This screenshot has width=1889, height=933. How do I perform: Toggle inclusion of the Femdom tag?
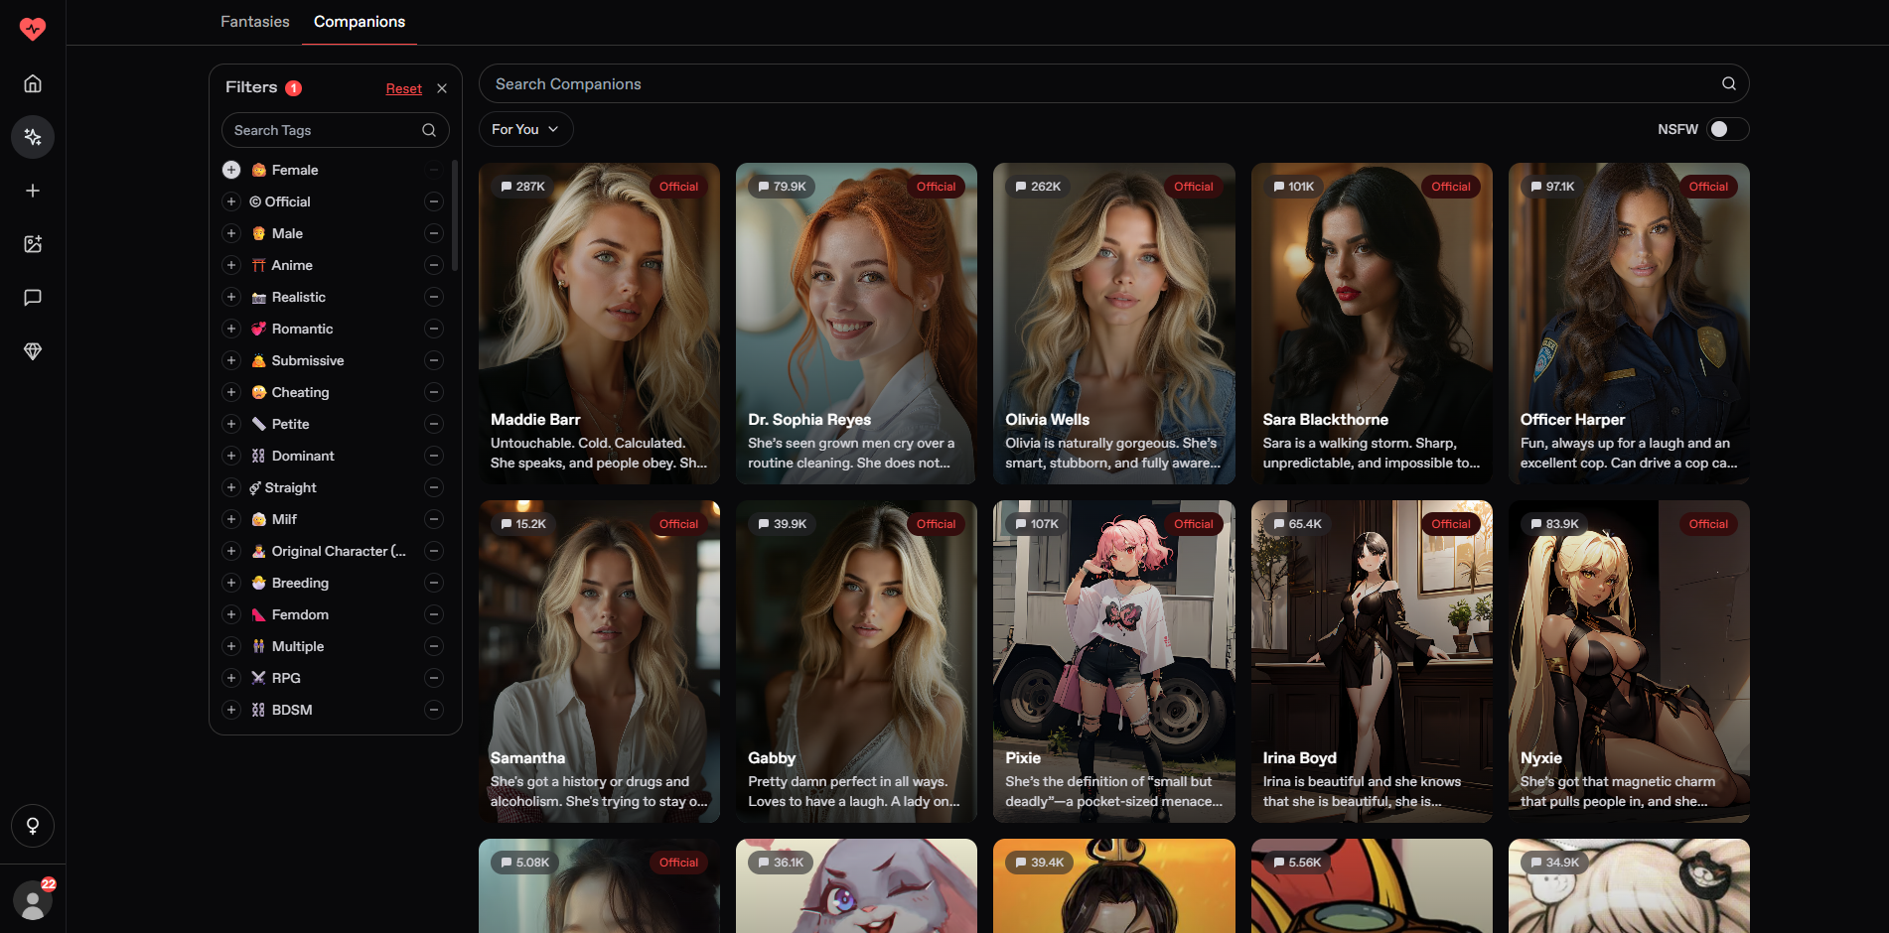(231, 614)
